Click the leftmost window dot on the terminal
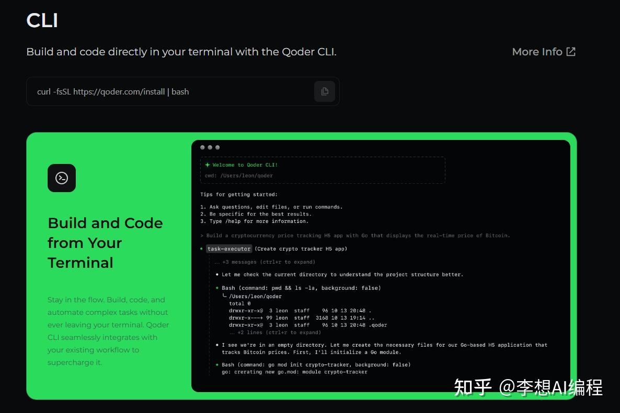 (202, 147)
